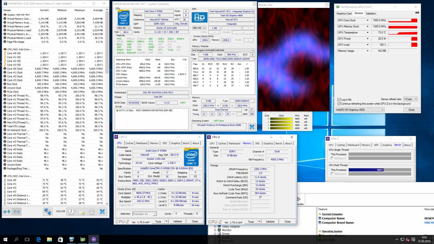Open Caches tab in CPU-Z processor window
Screen dimensions: 434x244
tap(129, 143)
